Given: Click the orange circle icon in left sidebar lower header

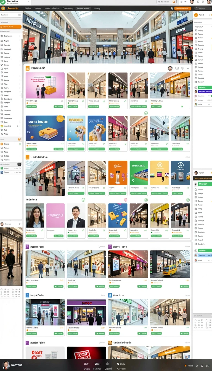Looking at the screenshot, I should click(19, 139).
